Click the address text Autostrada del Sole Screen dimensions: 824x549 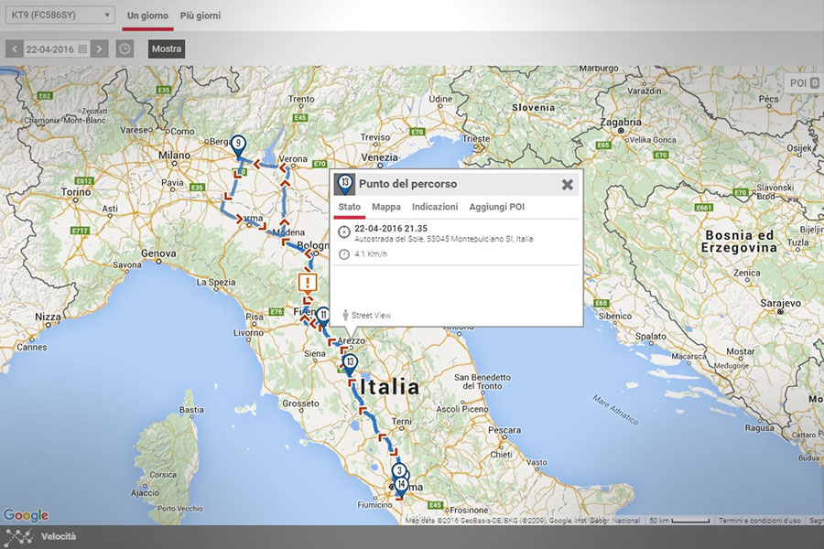pos(443,239)
